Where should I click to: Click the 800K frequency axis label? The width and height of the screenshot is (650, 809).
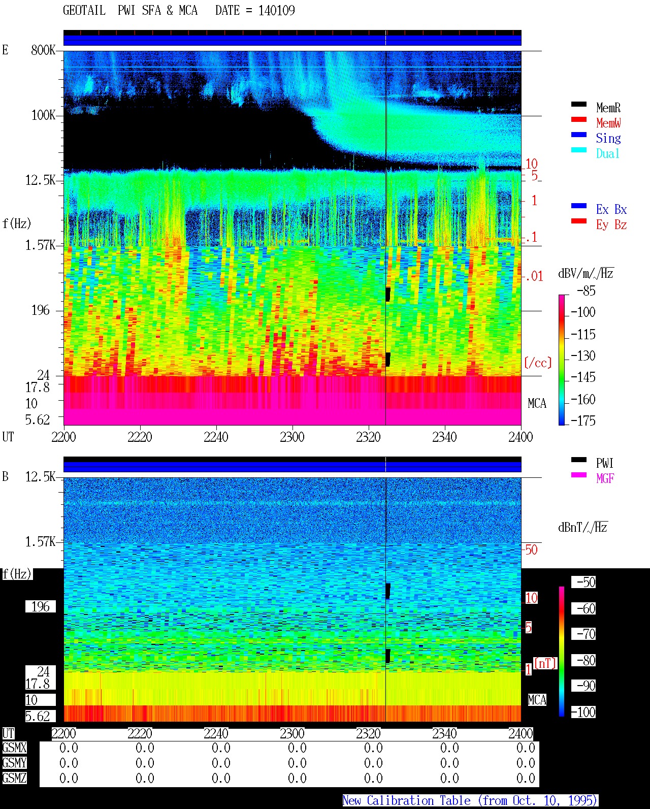pos(43,50)
